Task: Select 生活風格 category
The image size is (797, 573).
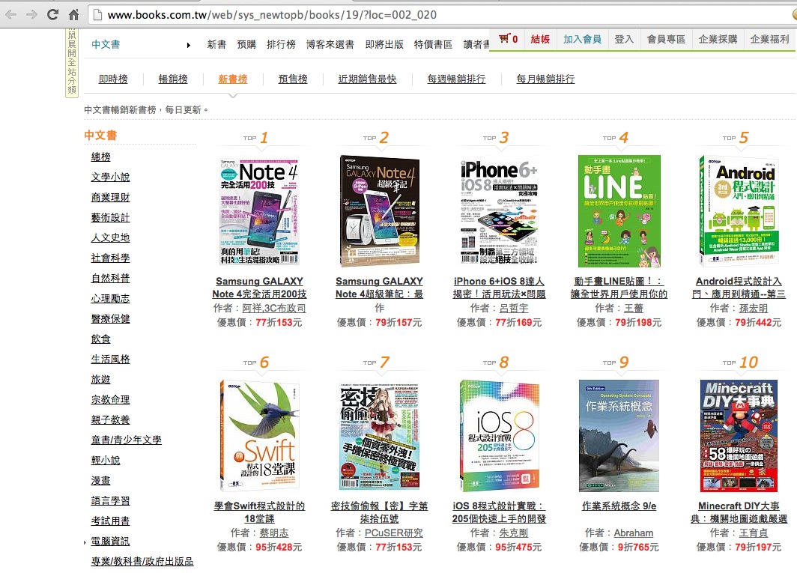Action: pos(110,359)
